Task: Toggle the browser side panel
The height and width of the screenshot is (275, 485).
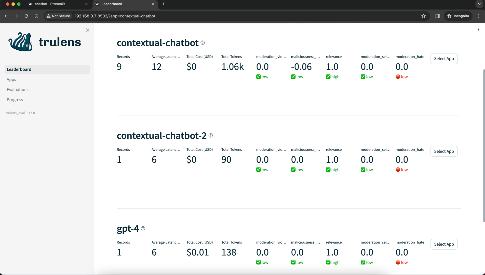Action: click(x=437, y=16)
